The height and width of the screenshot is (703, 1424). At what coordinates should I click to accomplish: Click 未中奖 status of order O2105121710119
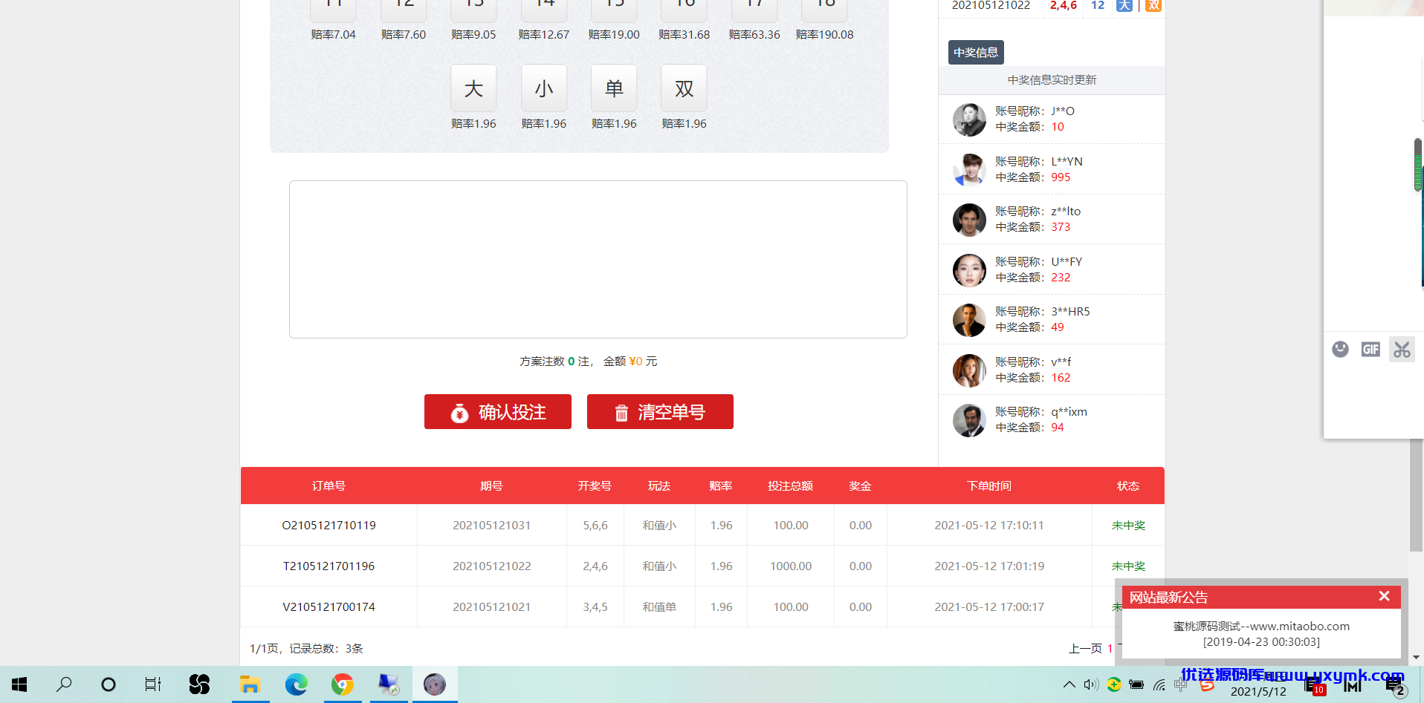pyautogui.click(x=1128, y=525)
